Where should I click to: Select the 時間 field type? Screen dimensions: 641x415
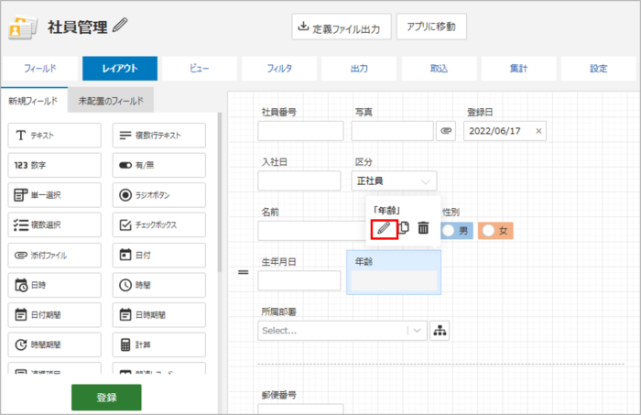(159, 285)
